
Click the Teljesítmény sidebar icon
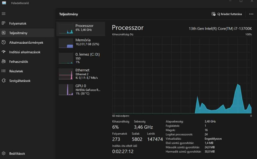pos(4,33)
